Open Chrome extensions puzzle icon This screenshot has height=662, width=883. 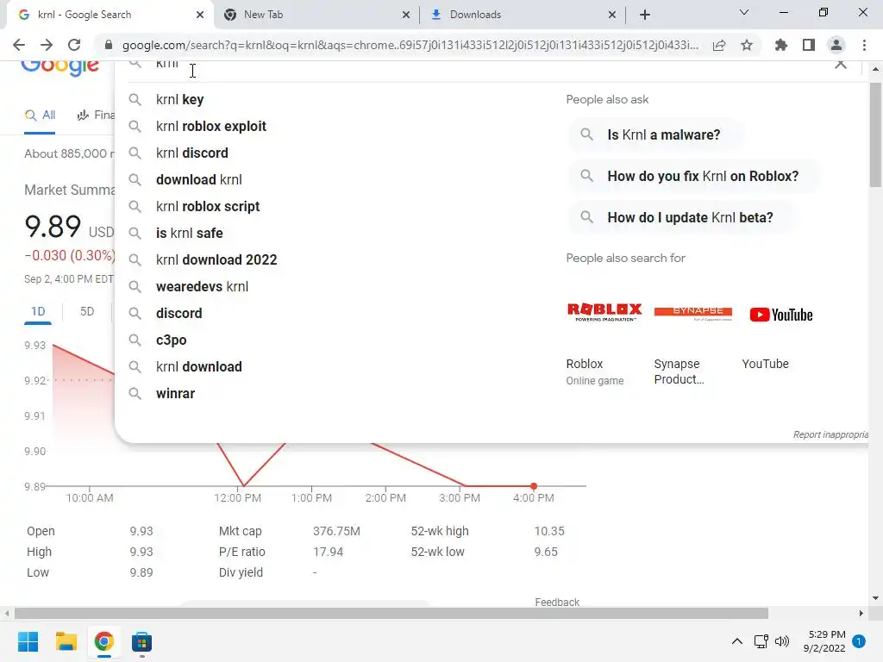(781, 45)
